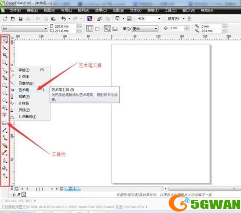Select the Interactive Fill tool
Image resolution: width=241 pixels, height=213 pixels.
[x=5, y=176]
